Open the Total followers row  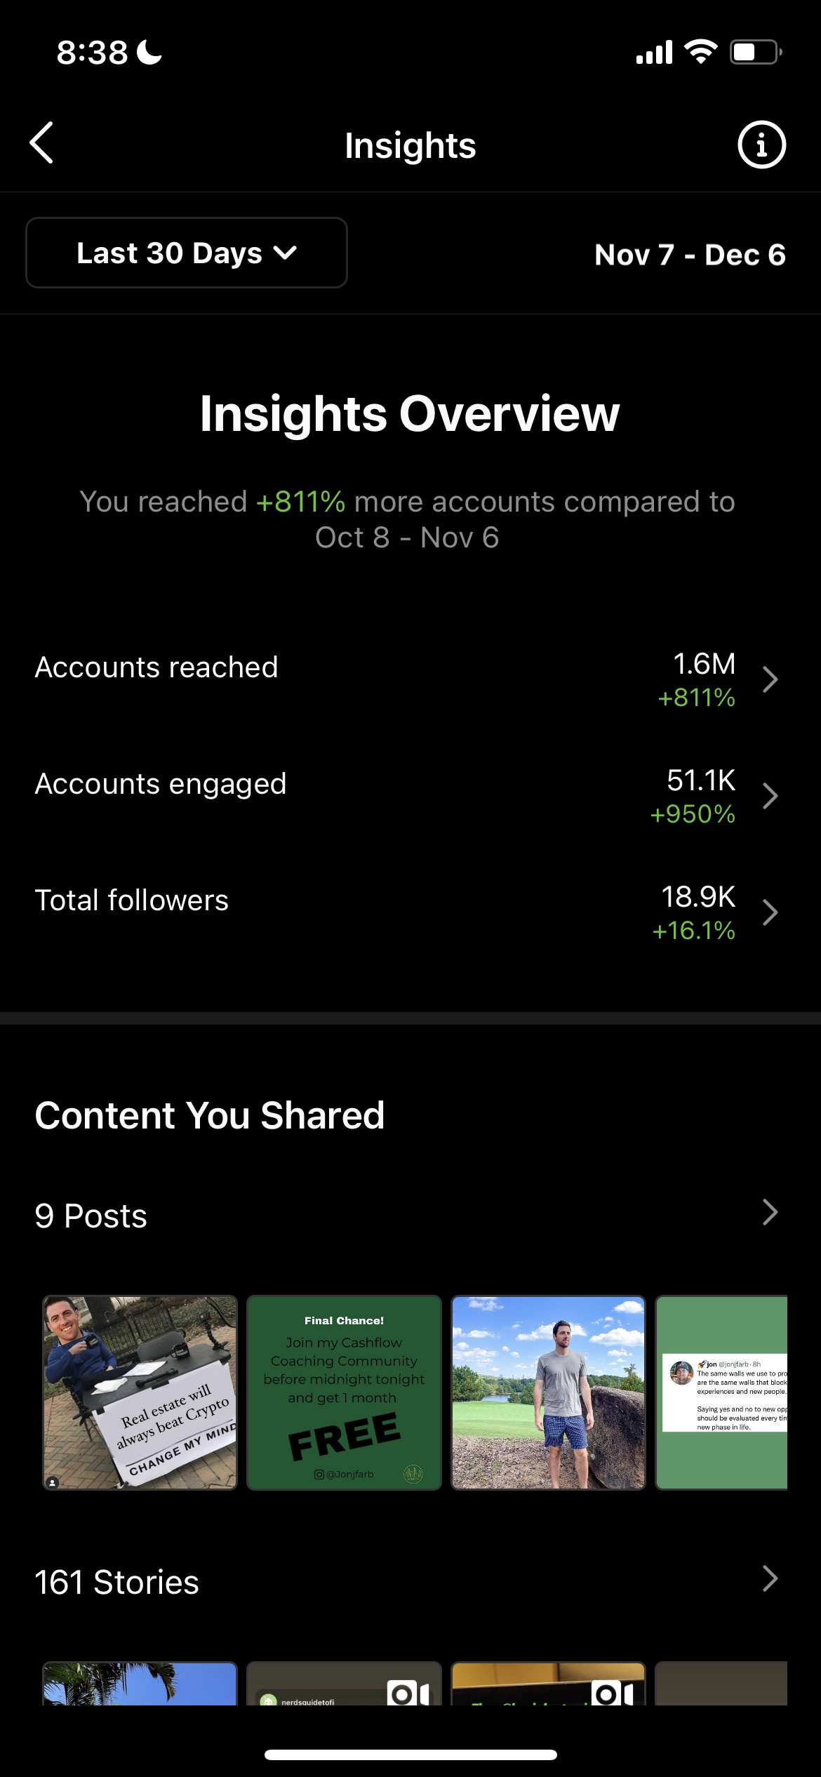(410, 912)
